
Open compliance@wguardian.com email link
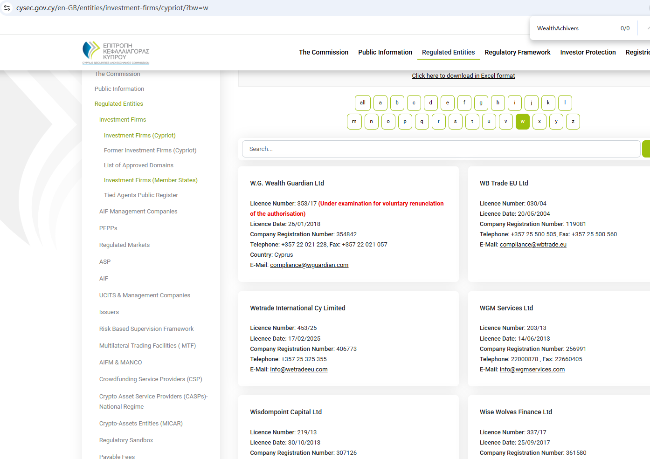(x=309, y=265)
